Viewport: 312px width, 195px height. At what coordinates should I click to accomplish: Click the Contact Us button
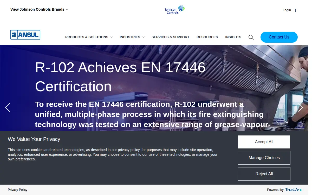point(279,37)
